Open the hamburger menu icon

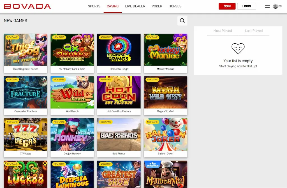pyautogui.click(x=267, y=6)
